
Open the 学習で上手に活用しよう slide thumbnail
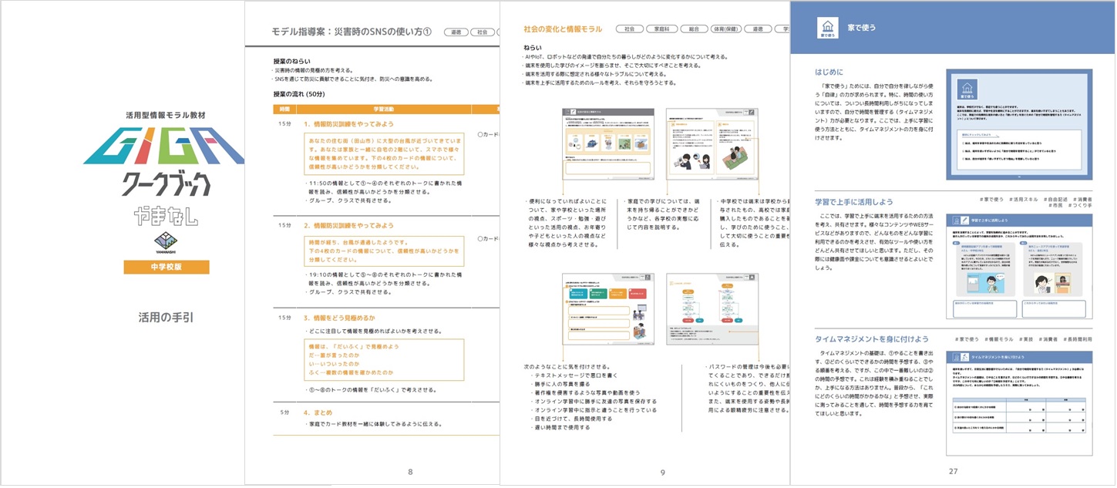click(x=1019, y=267)
